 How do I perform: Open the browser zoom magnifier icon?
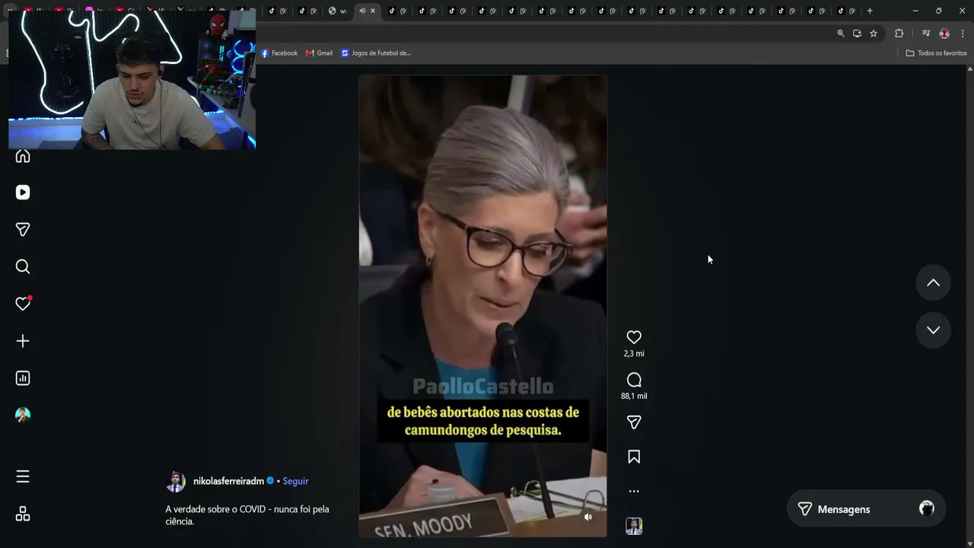[841, 33]
